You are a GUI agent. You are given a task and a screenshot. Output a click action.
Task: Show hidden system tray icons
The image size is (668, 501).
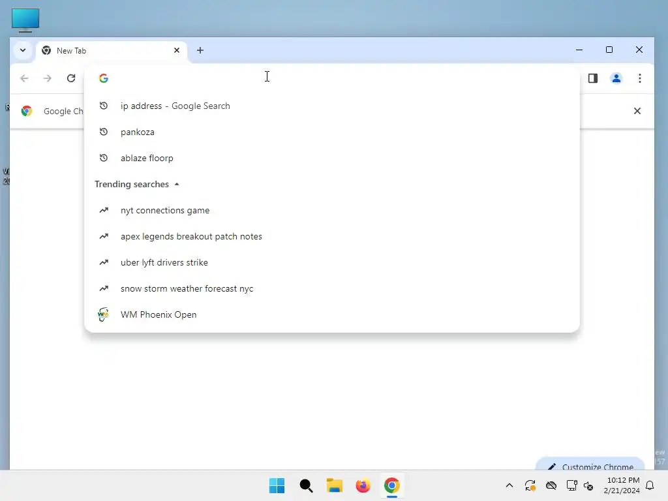click(509, 485)
